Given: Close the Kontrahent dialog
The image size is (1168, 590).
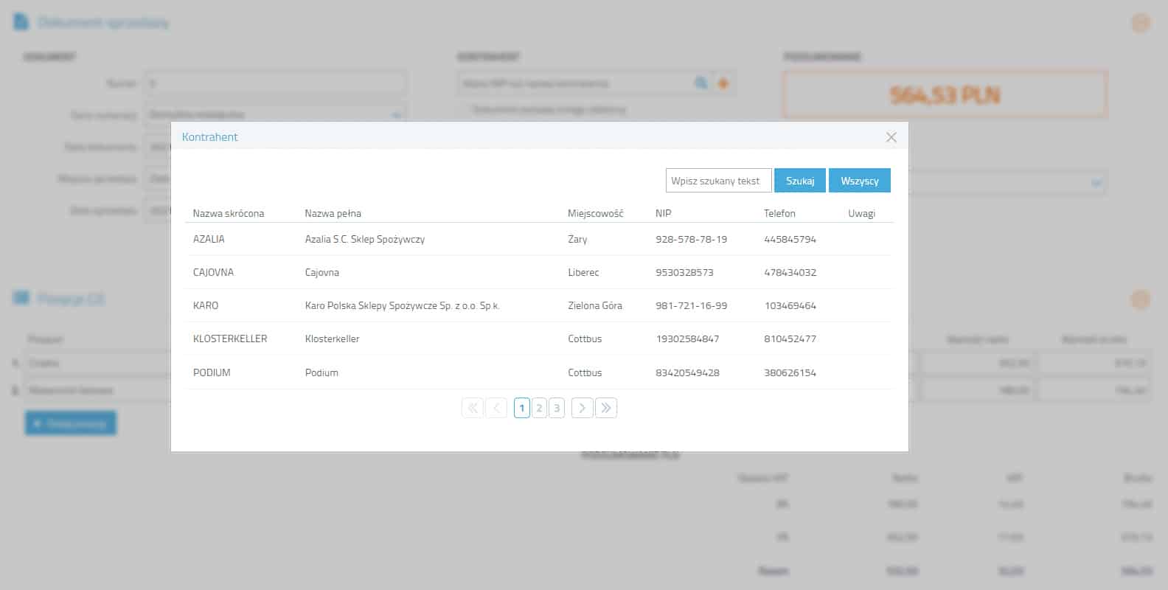Looking at the screenshot, I should click(x=891, y=137).
